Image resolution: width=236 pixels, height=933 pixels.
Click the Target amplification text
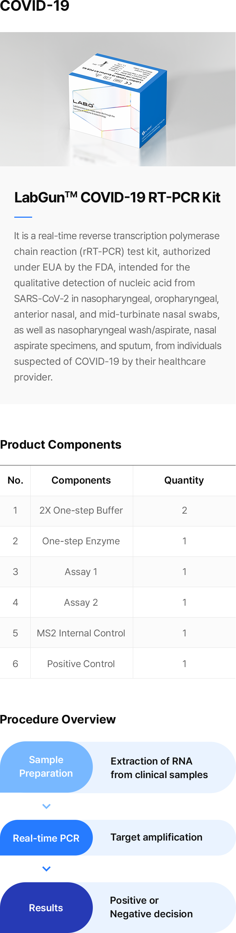click(156, 837)
